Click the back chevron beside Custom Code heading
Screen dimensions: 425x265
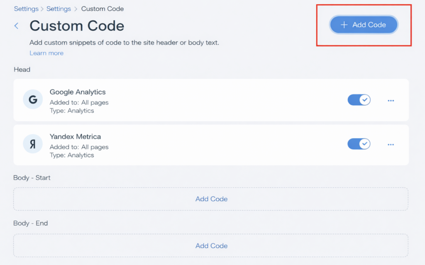tap(17, 26)
